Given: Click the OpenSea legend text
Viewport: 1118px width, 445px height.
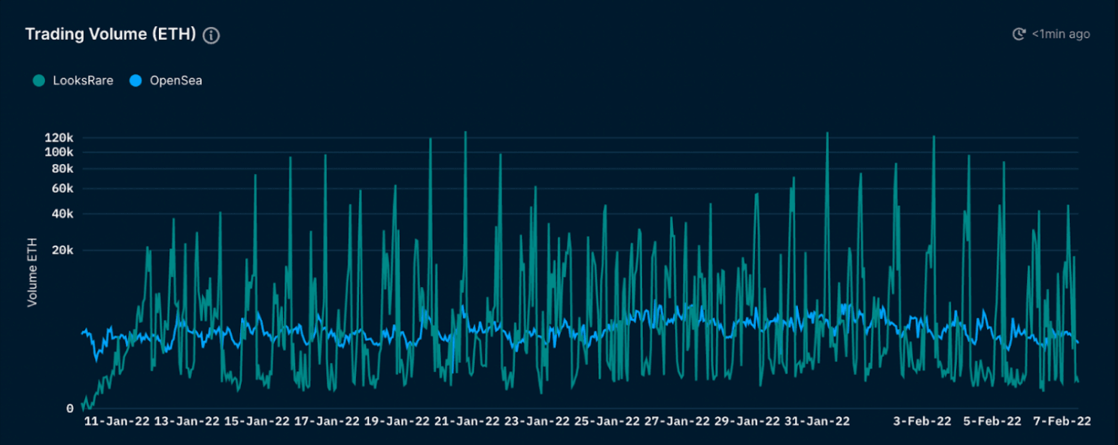Looking at the screenshot, I should (178, 80).
